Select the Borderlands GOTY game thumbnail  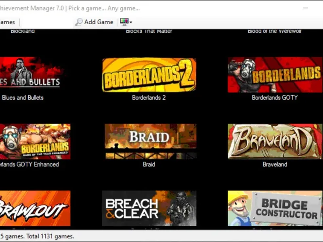(275, 75)
